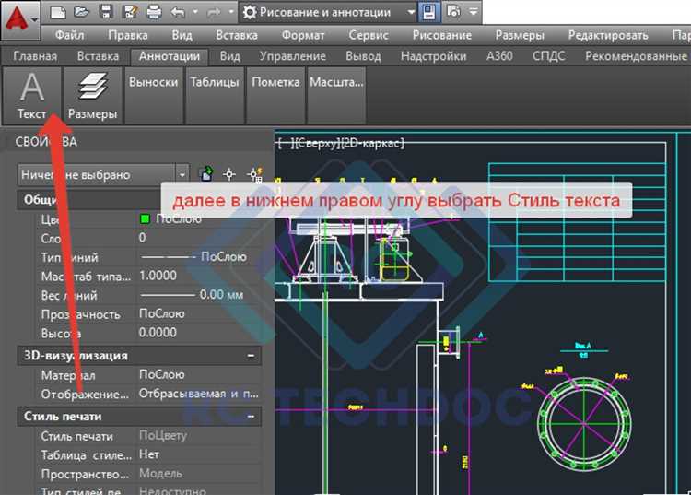Open the AutoCAD application menu logo
This screenshot has height=495, width=691.
pos(20,20)
